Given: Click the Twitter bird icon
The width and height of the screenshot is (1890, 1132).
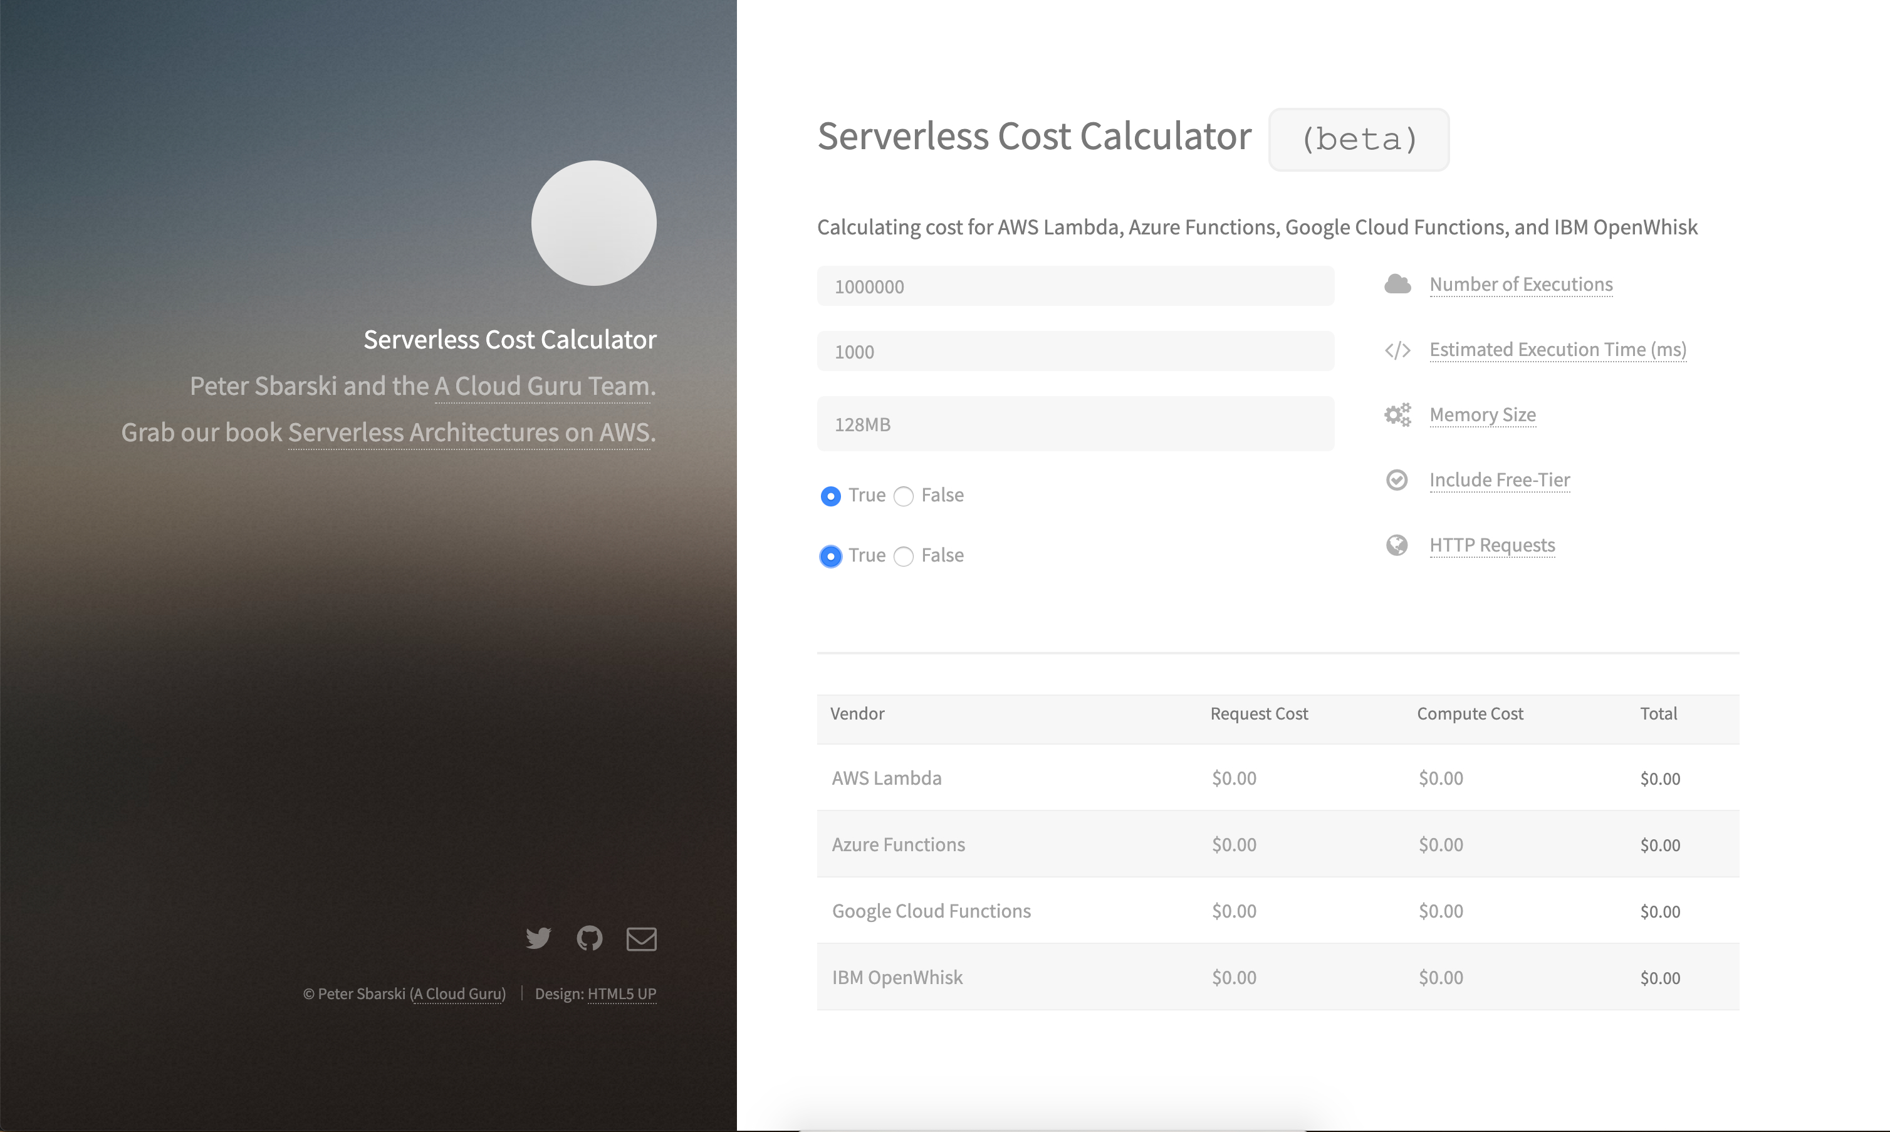Looking at the screenshot, I should 538,938.
